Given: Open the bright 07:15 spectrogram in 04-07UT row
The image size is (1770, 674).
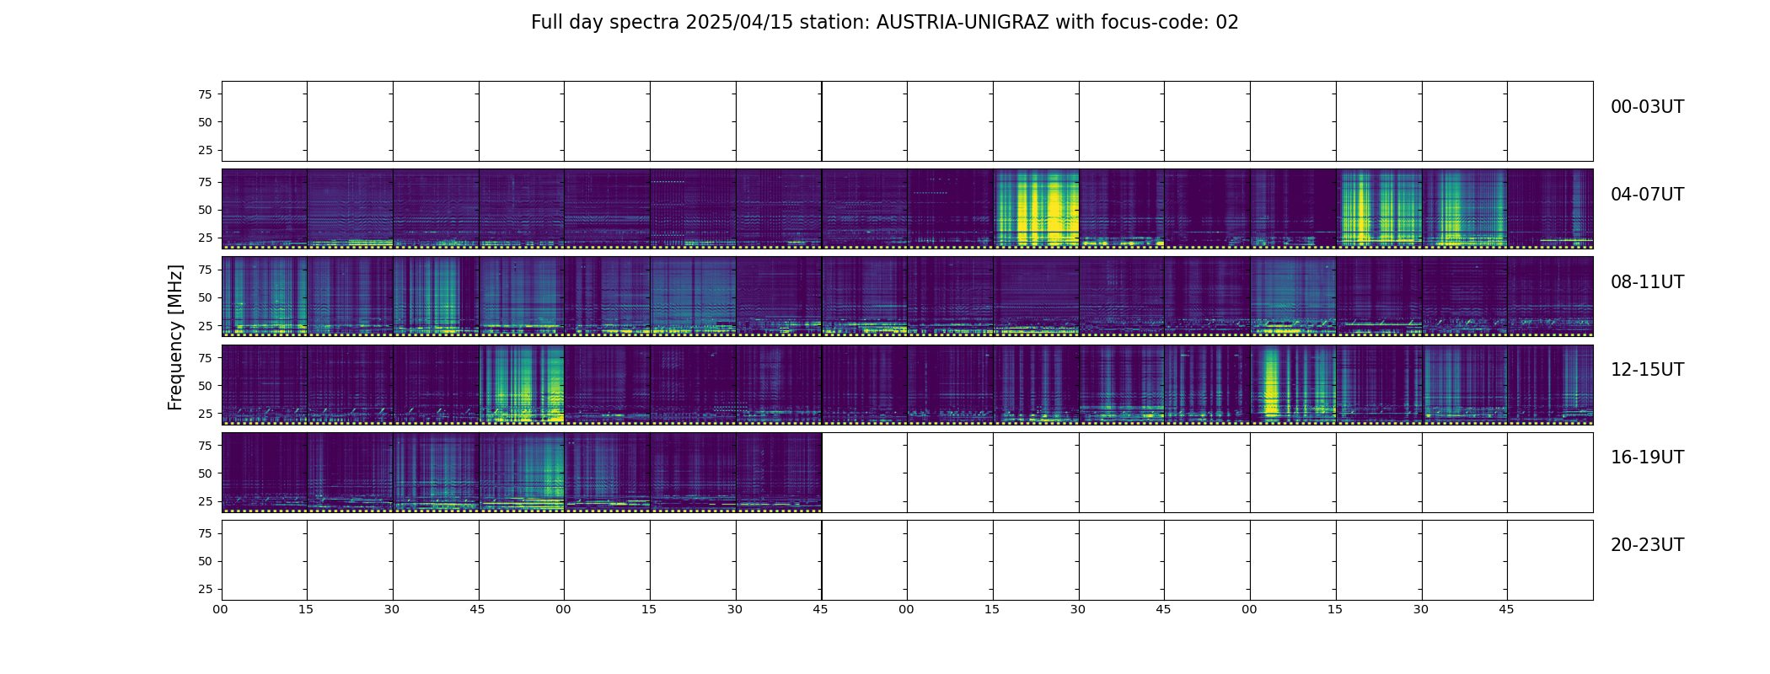Looking at the screenshot, I should point(1379,209).
